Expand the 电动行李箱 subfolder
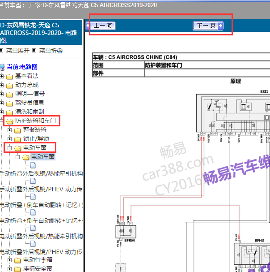This screenshot has height=272, width=270. pyautogui.click(x=10, y=260)
